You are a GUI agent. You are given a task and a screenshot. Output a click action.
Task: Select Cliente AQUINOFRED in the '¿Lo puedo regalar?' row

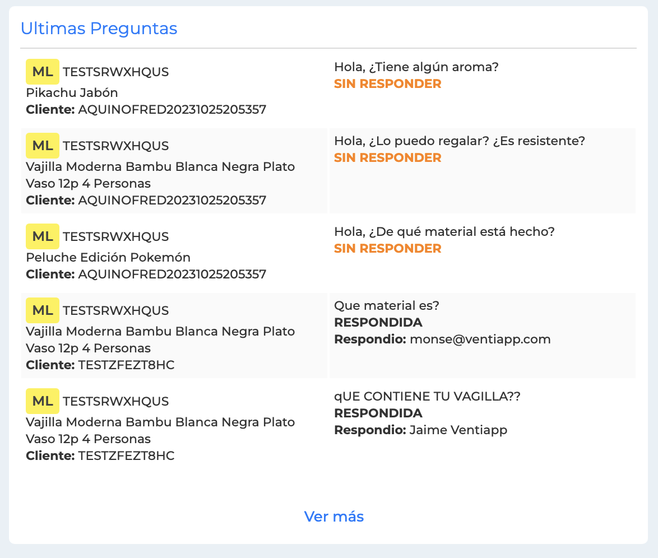coord(146,201)
